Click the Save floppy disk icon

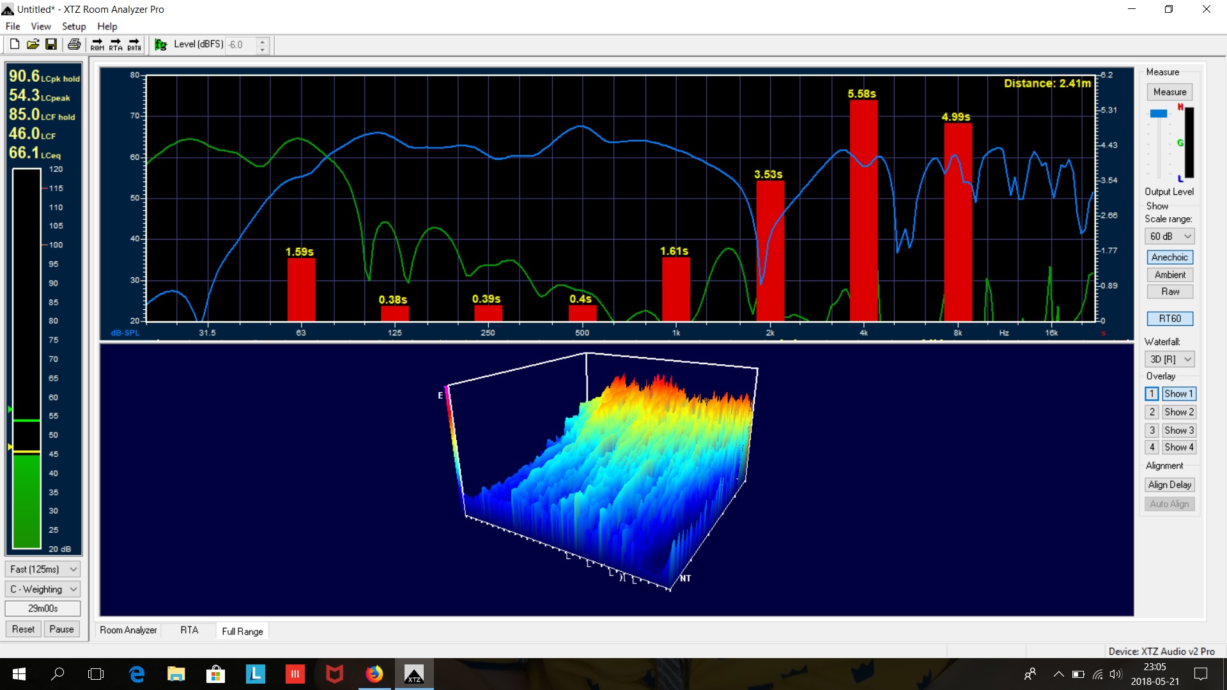coord(51,44)
